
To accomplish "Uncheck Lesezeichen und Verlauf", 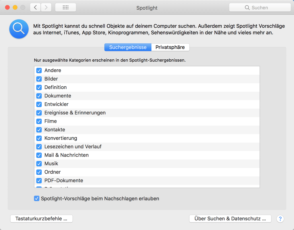I will pos(39,147).
